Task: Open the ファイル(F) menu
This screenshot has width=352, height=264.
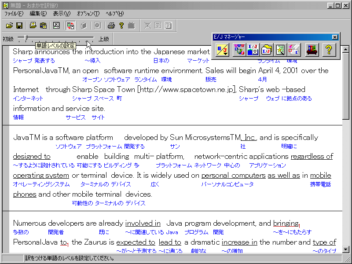Action: tap(14, 14)
